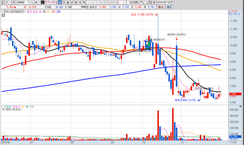
Task: Choose the 30 interval button
Action: (x=108, y=2)
